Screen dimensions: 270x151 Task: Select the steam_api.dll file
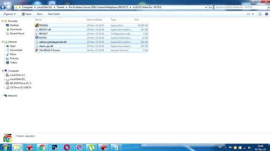click(x=92, y=46)
